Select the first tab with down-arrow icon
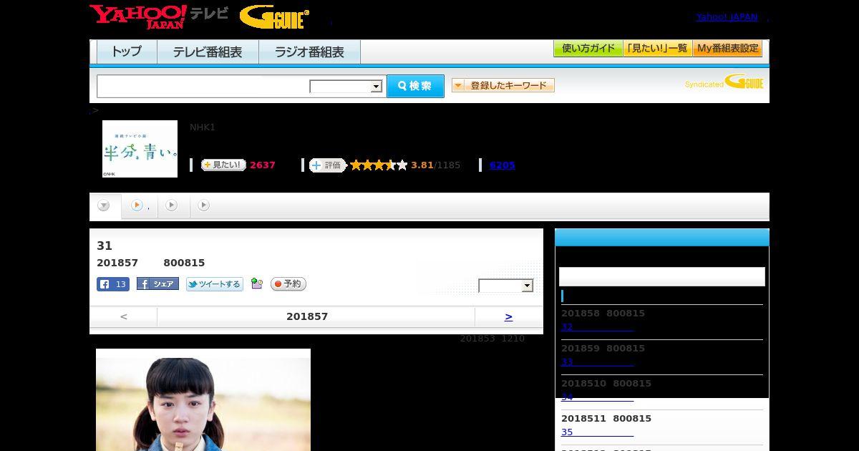 105,206
